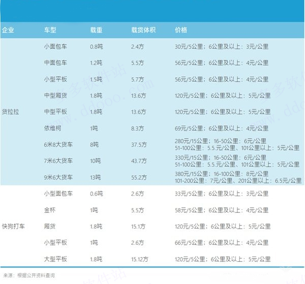Click the 载货体积 column header
Image resolution: width=305 pixels, height=284 pixels.
[x=143, y=30]
